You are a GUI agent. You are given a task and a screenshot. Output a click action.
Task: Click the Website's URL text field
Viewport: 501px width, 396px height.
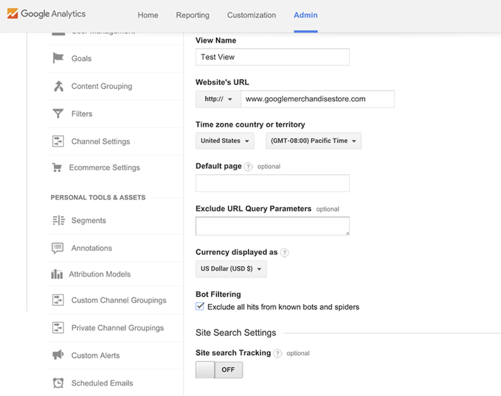point(317,99)
